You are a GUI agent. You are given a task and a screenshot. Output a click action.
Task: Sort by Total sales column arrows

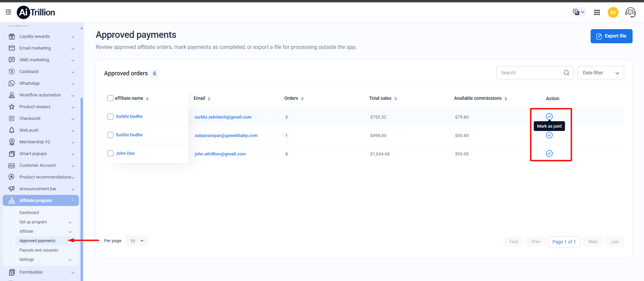coord(396,98)
